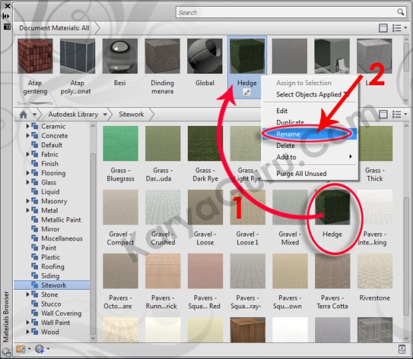Select Rename in the context menu
Image resolution: width=413 pixels, height=359 pixels.
[x=310, y=134]
